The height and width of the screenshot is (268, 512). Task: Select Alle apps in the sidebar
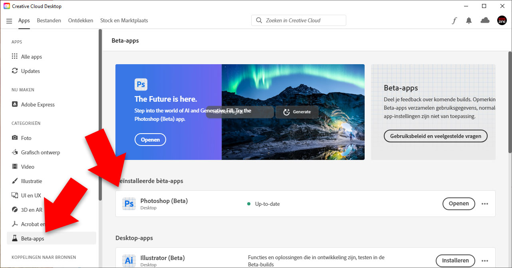pyautogui.click(x=31, y=57)
